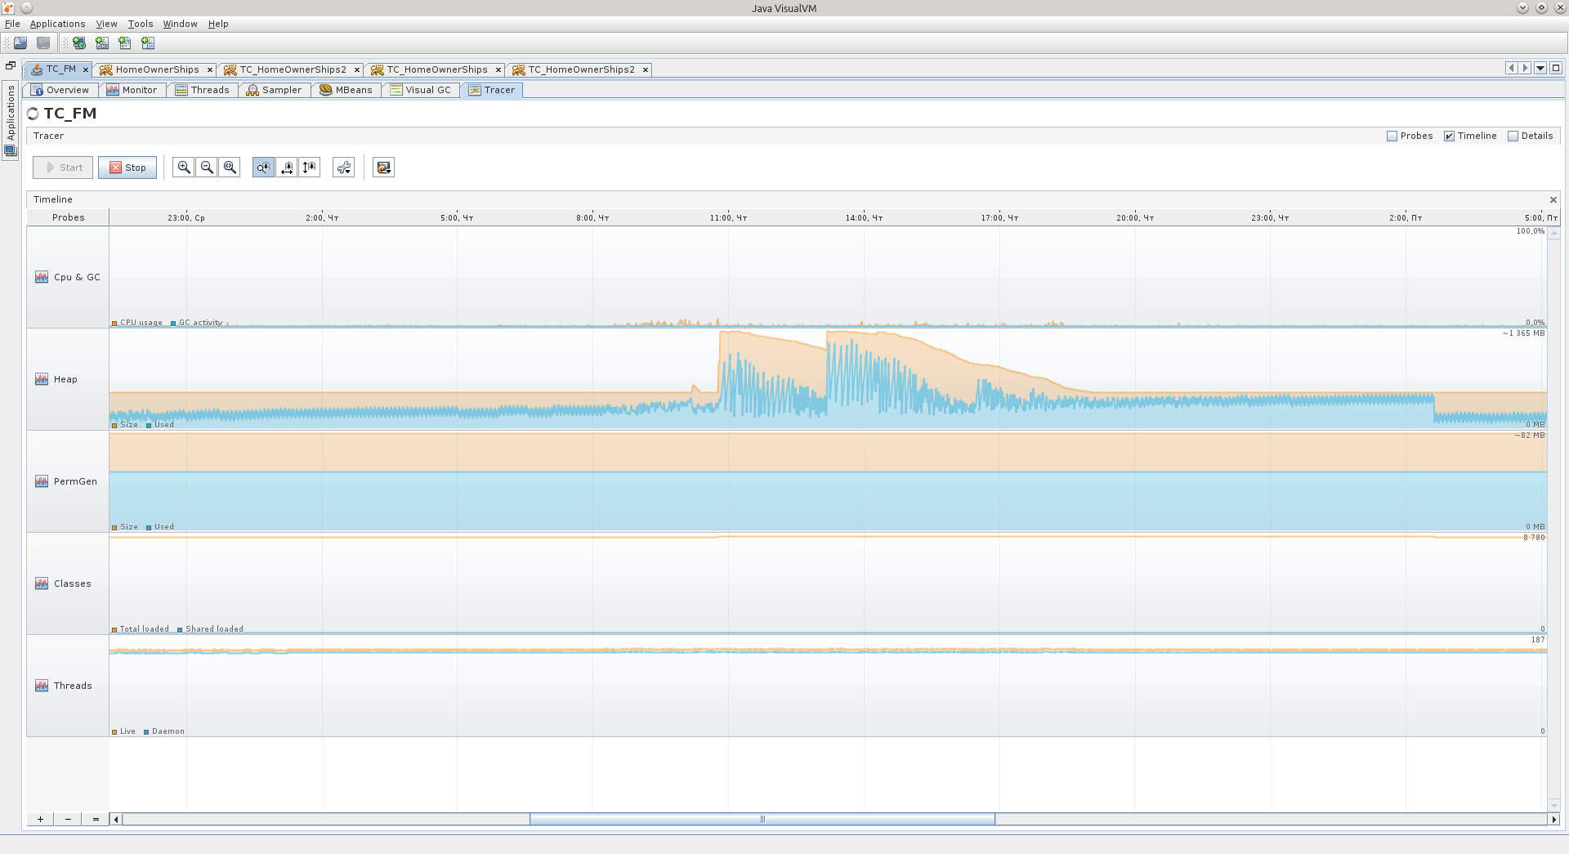
Task: Click the vertical scrollbar up arrow
Action: (x=1554, y=234)
